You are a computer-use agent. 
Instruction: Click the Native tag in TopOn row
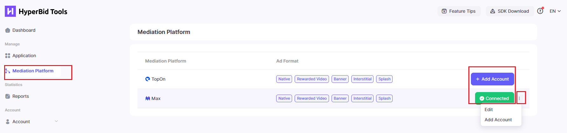(284, 79)
